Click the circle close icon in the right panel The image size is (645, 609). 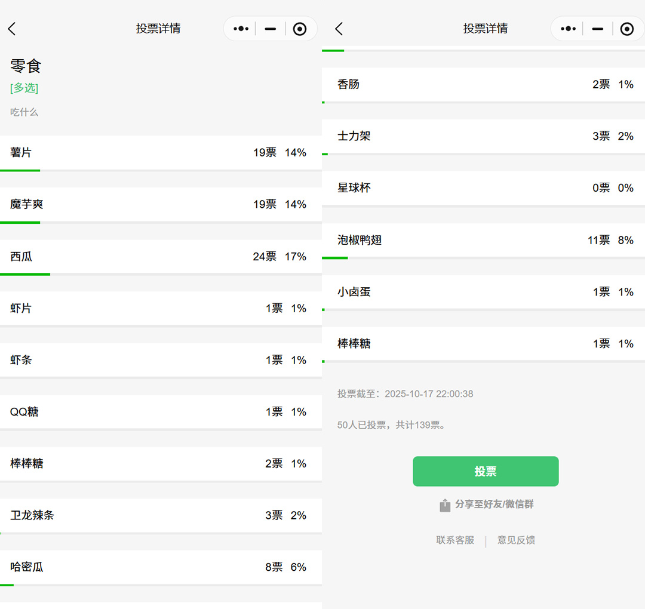(x=626, y=29)
